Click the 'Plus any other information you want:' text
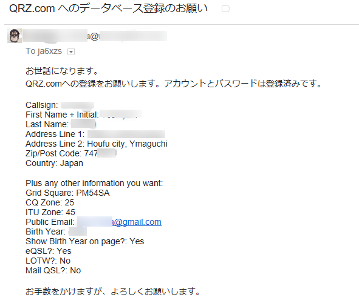This screenshot has width=359, height=303. [x=94, y=184]
